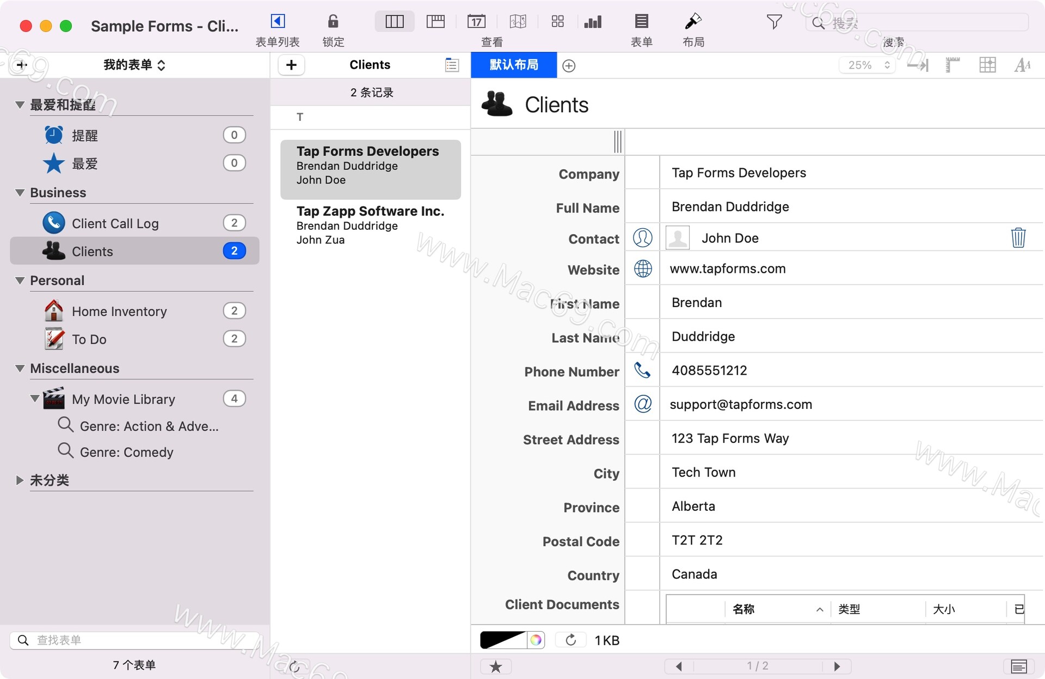Click the globe icon beside www.tapforms.com

[x=642, y=268]
